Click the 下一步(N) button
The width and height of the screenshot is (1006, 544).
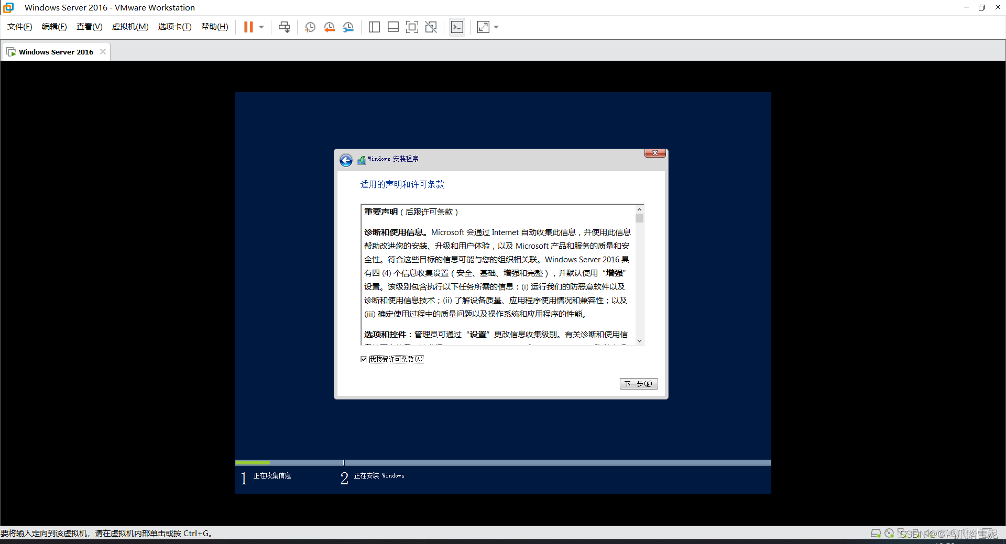639,384
